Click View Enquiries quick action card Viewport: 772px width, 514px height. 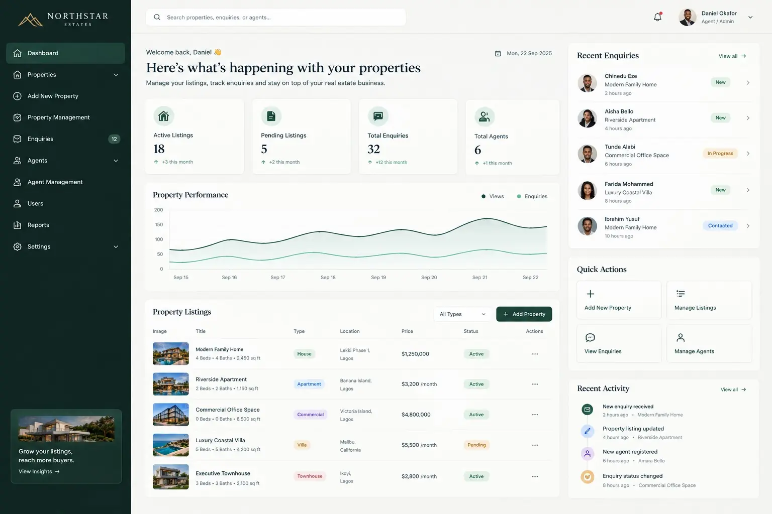[619, 344]
